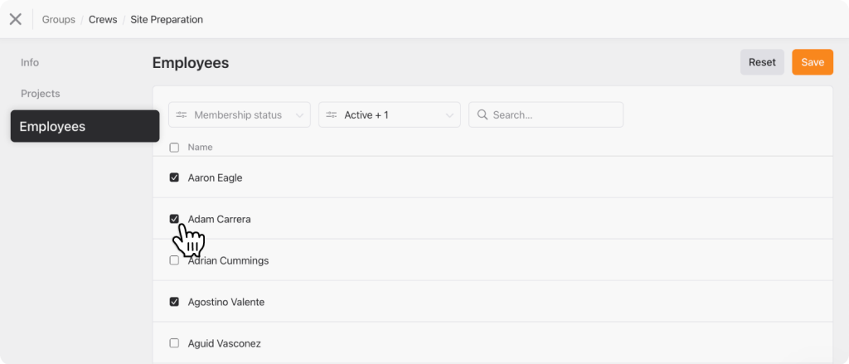Viewport: 849px width, 364px height.
Task: Click the name Aguid Vasconez
Action: (x=224, y=343)
